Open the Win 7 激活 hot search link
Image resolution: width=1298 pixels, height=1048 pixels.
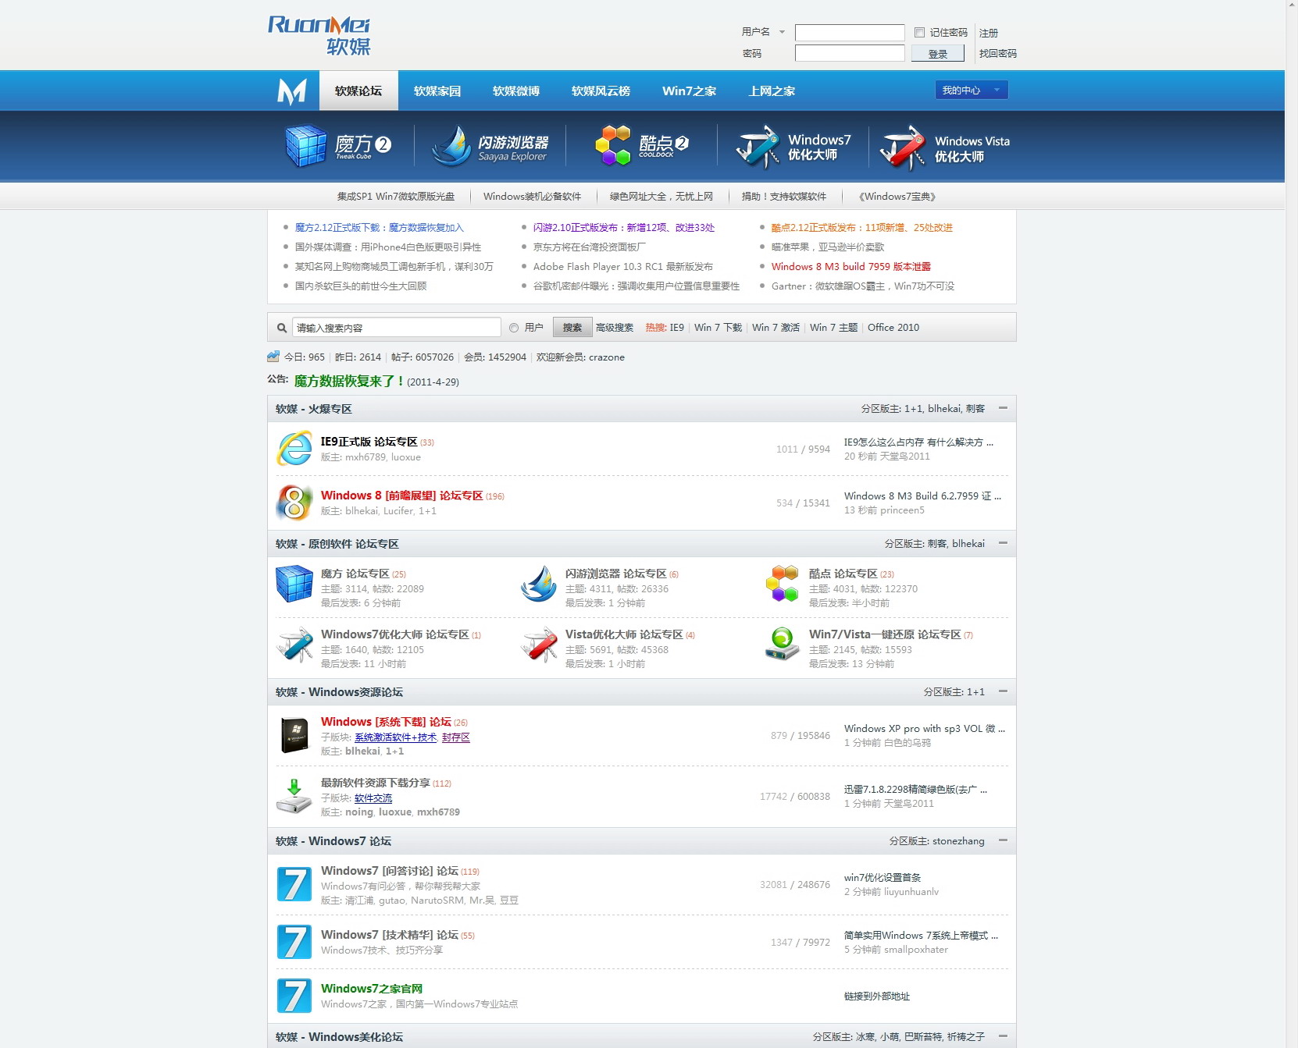(x=776, y=328)
